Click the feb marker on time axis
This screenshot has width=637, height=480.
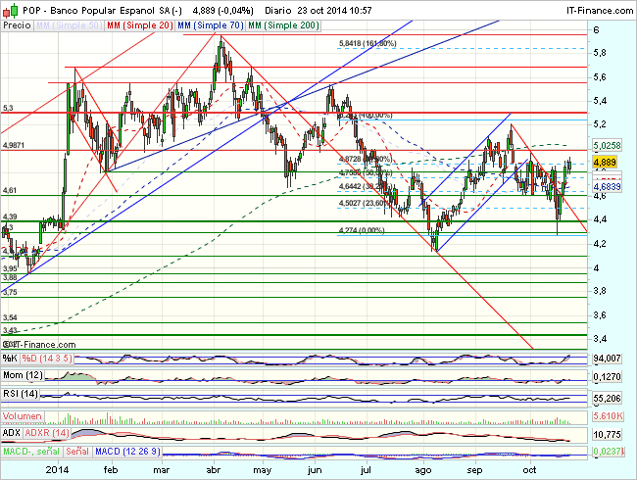pyautogui.click(x=111, y=470)
